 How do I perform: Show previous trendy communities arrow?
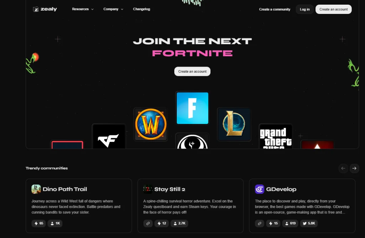(x=343, y=168)
